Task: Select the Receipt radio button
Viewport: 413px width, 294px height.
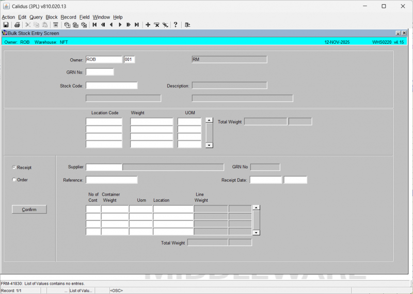Action: (x=14, y=167)
